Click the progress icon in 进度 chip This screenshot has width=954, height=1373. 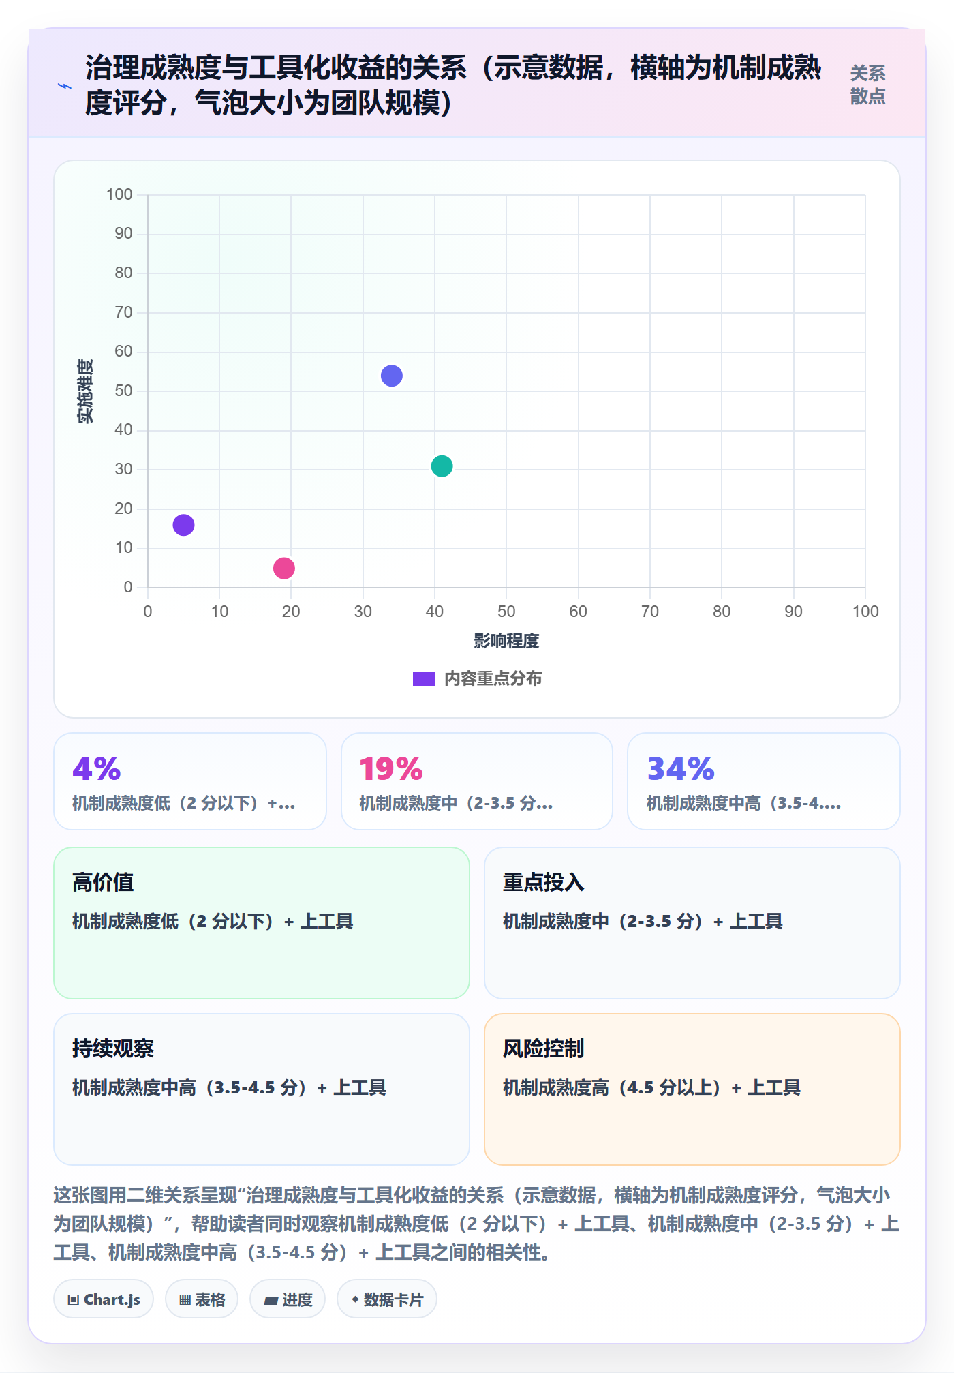[x=271, y=1301]
